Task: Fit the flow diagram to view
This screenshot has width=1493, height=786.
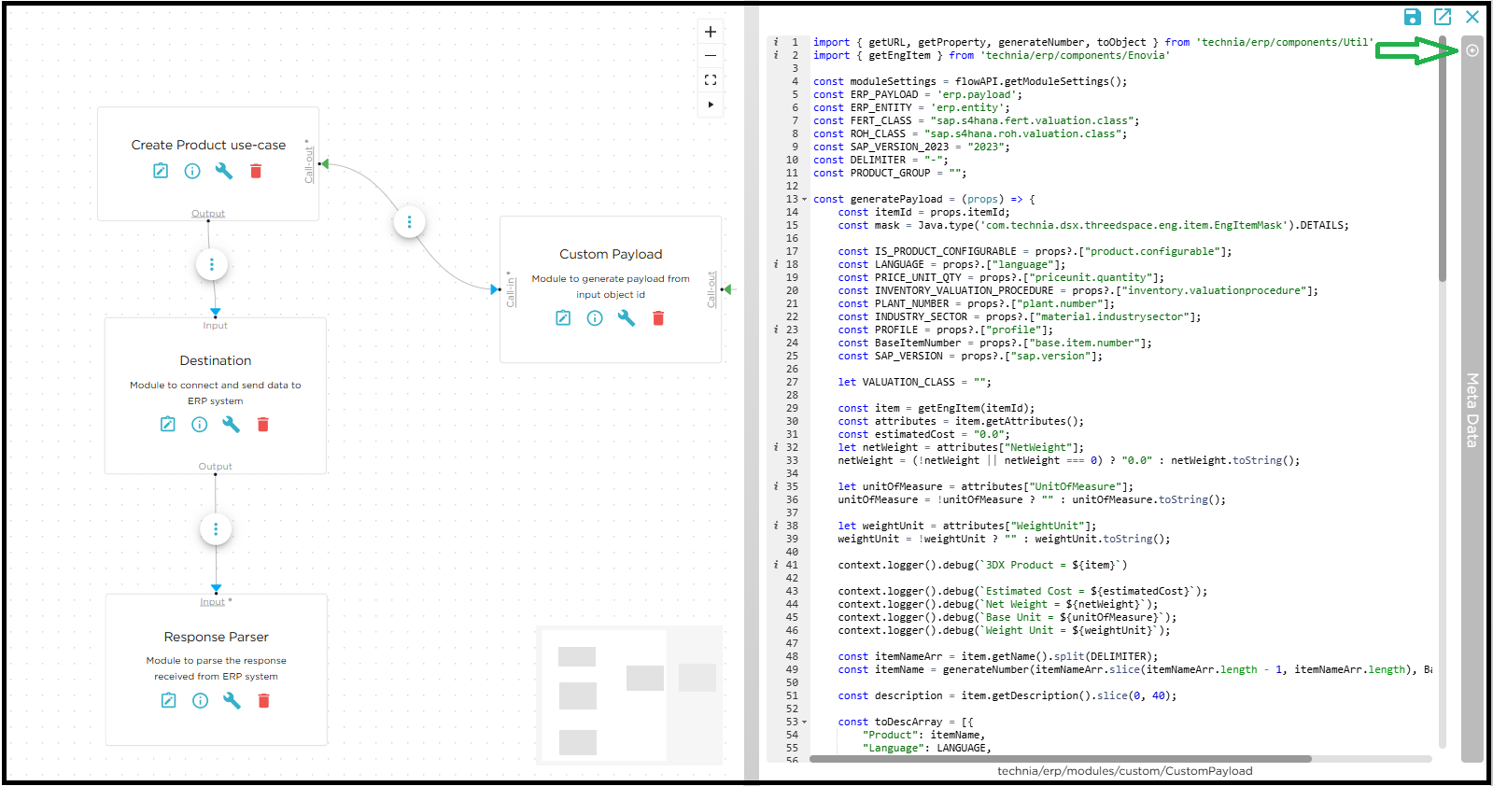Action: click(x=711, y=80)
